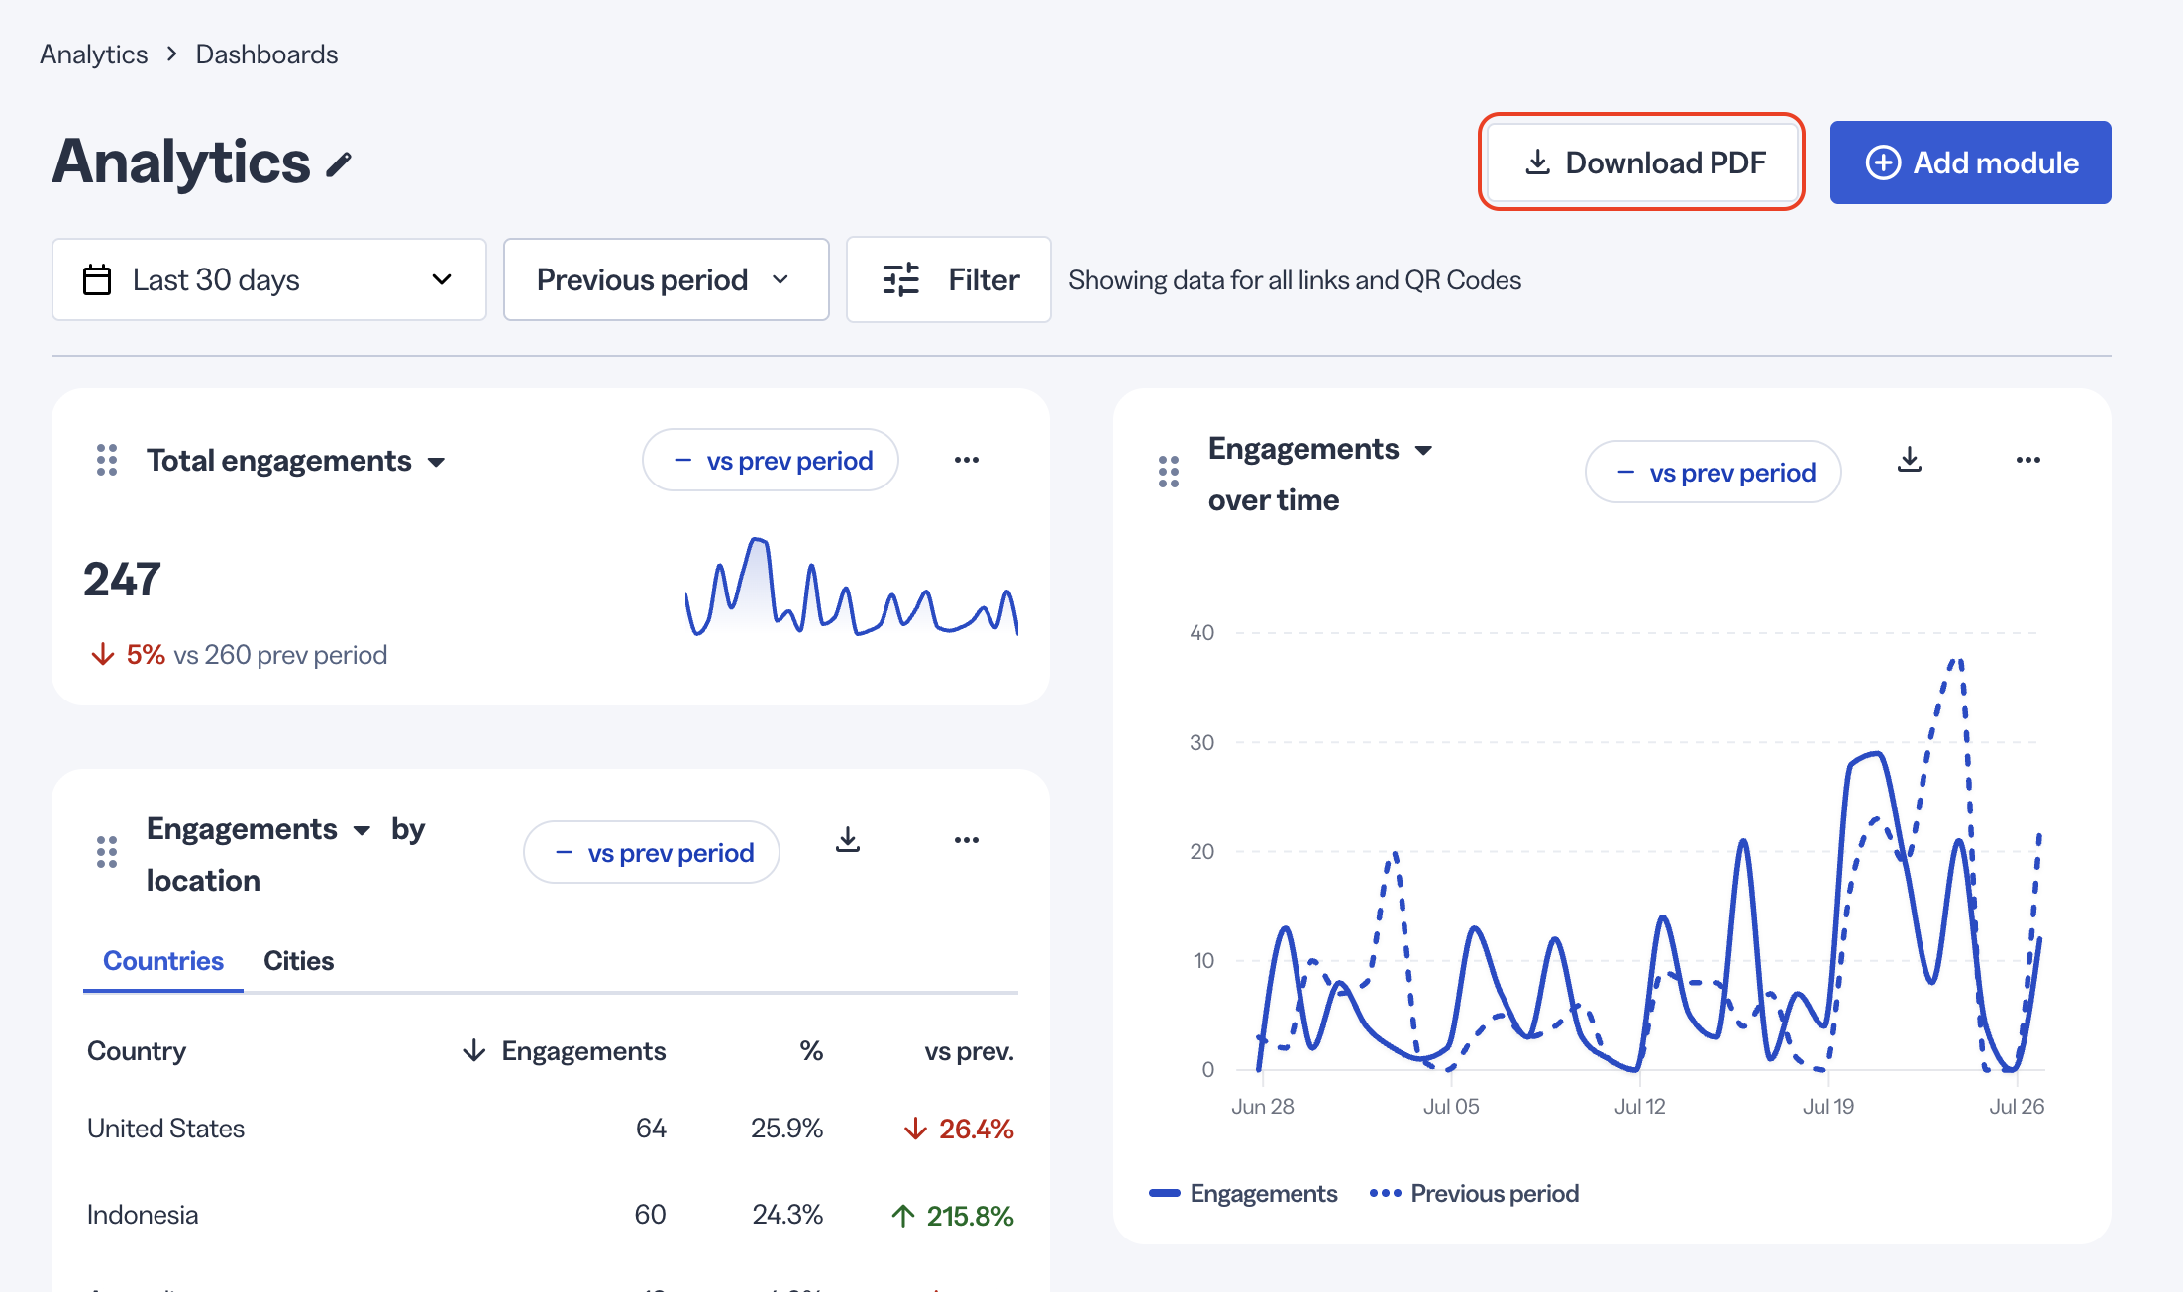Toggle vs prev period on Engagements by location

click(x=652, y=852)
